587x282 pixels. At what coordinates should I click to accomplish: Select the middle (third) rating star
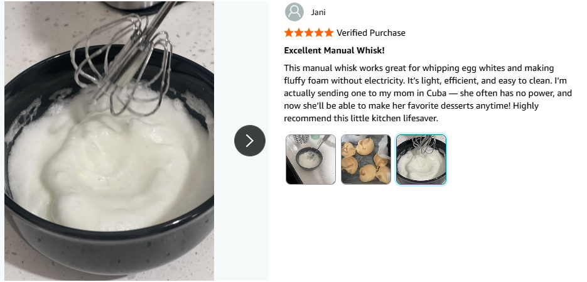[309, 33]
